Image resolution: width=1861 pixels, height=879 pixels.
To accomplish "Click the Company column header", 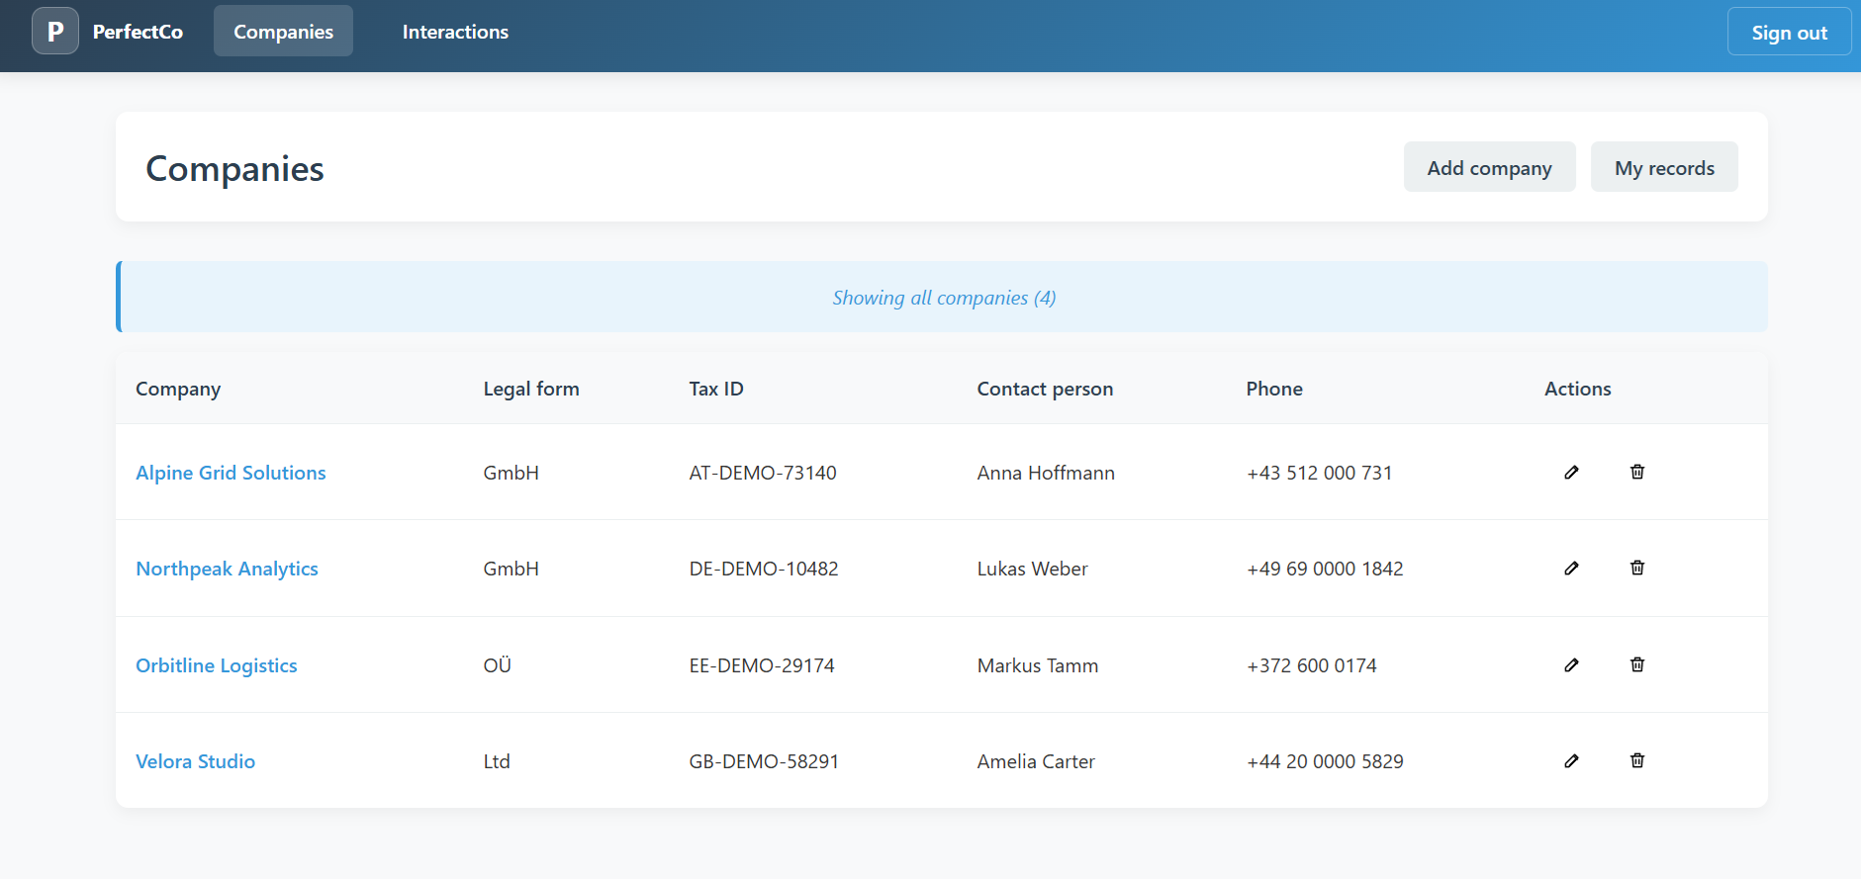I will (178, 389).
